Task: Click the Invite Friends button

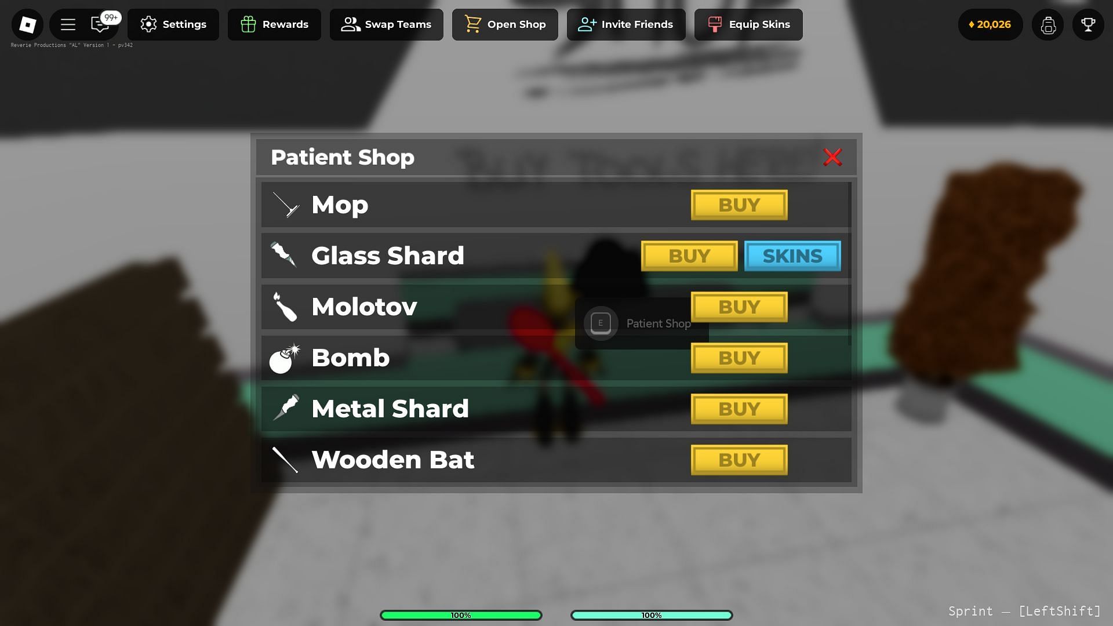Action: (x=625, y=24)
